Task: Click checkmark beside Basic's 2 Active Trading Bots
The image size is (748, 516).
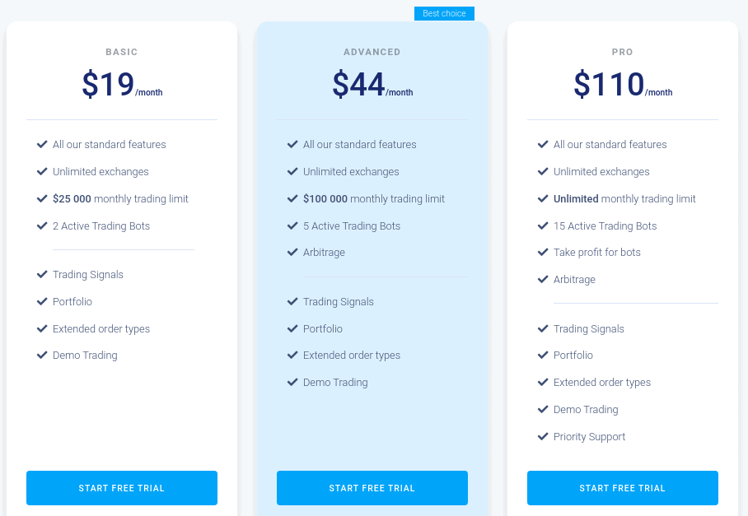Action: point(42,225)
